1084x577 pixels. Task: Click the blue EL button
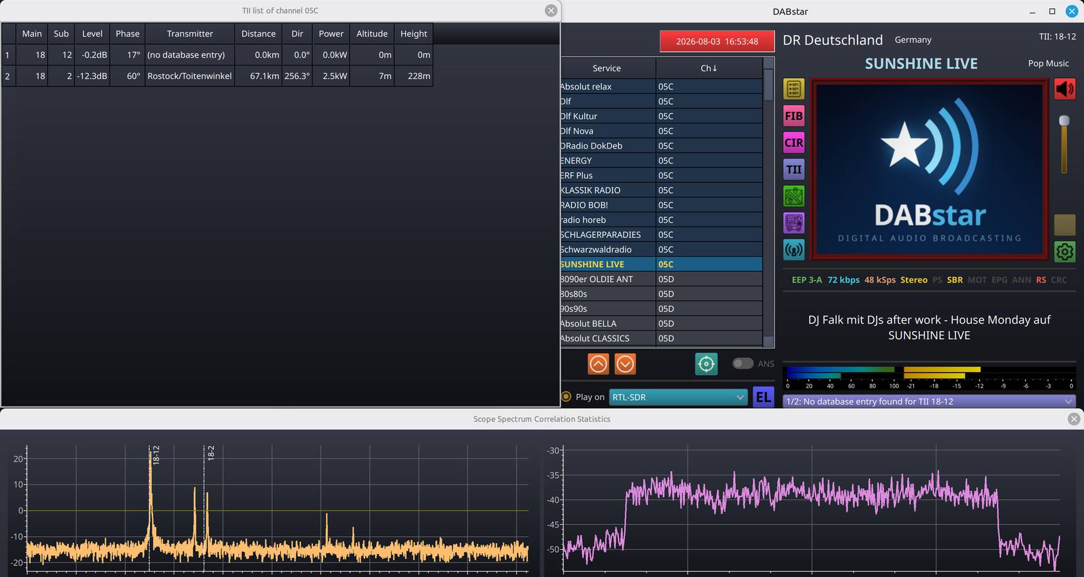tap(763, 397)
